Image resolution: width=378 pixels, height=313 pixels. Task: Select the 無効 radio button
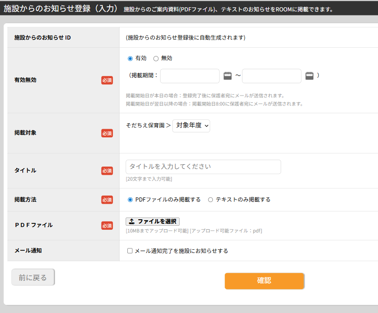click(156, 59)
